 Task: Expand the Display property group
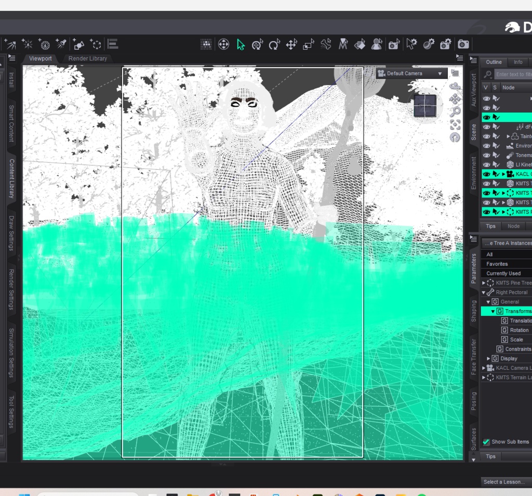click(x=488, y=358)
